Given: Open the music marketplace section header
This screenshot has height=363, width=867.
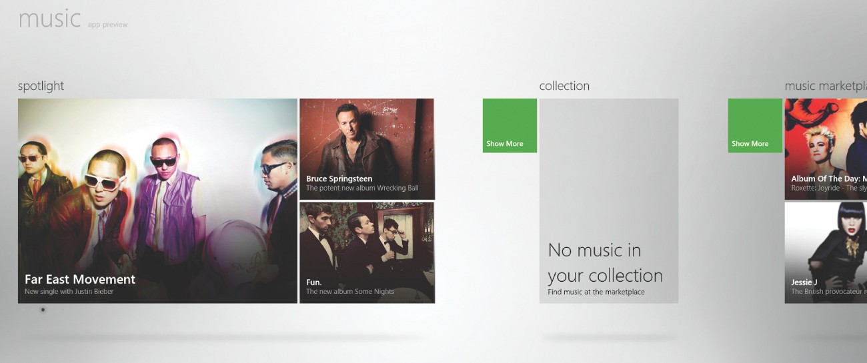Looking at the screenshot, I should coord(825,86).
